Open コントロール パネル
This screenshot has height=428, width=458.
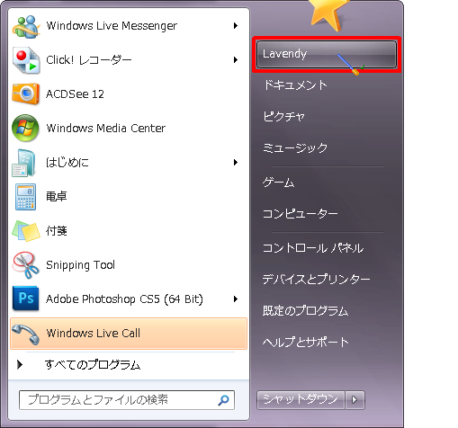coord(313,248)
